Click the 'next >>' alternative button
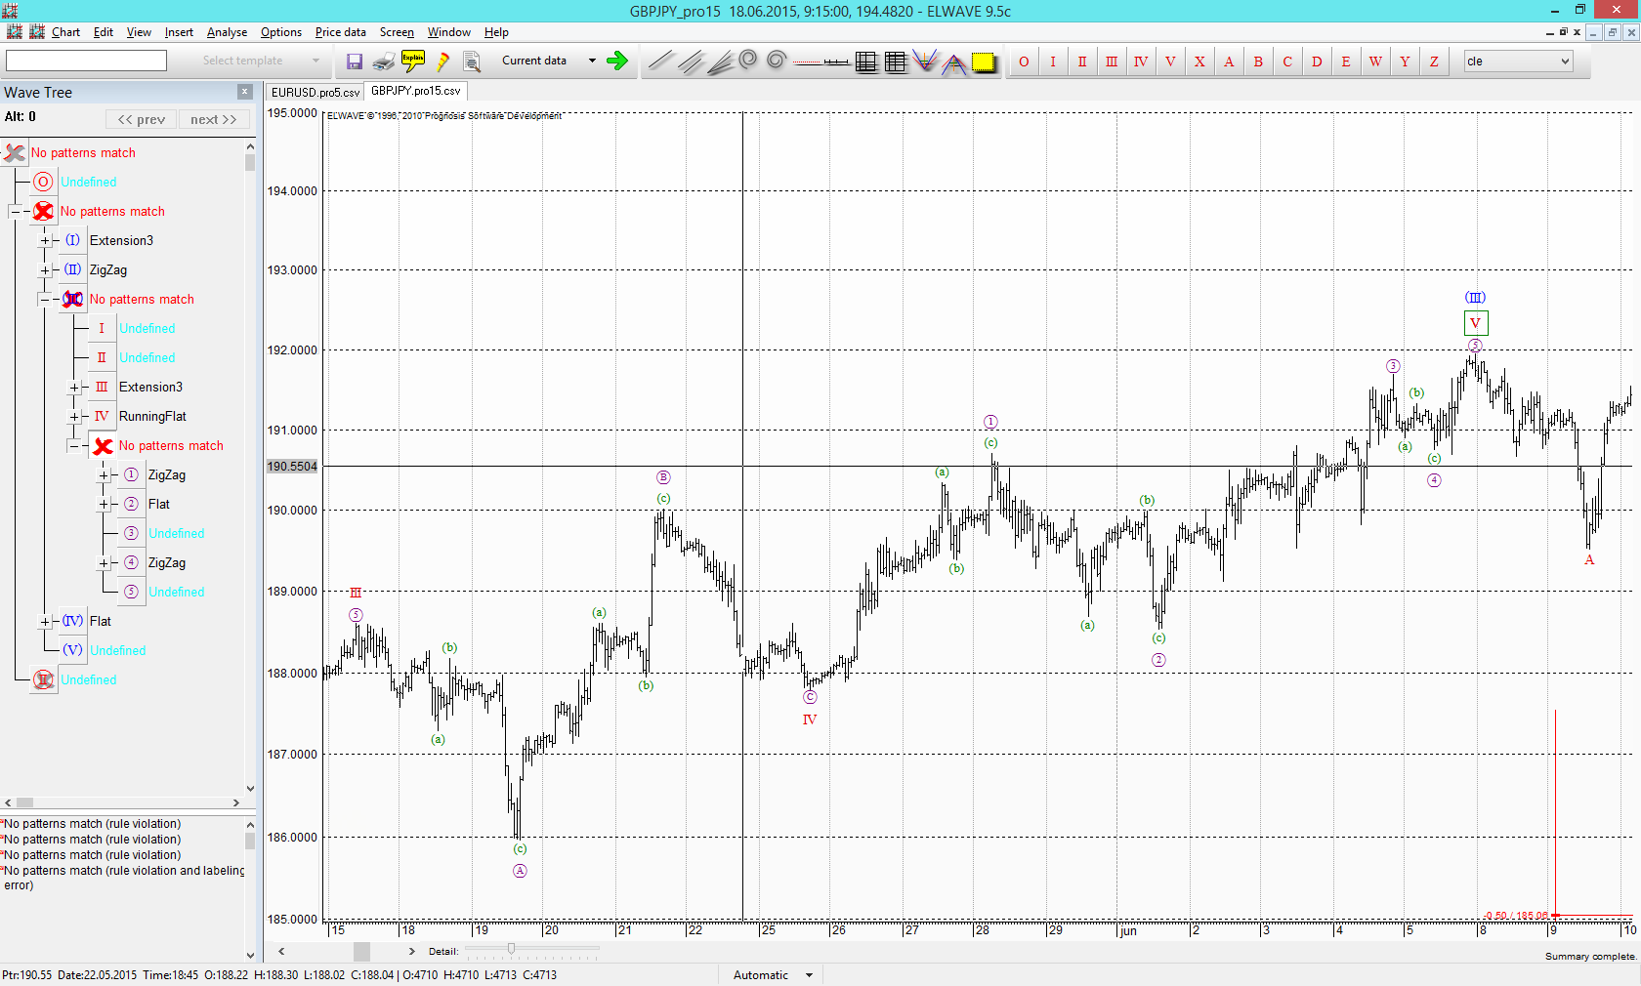The width and height of the screenshot is (1641, 986). (214, 119)
